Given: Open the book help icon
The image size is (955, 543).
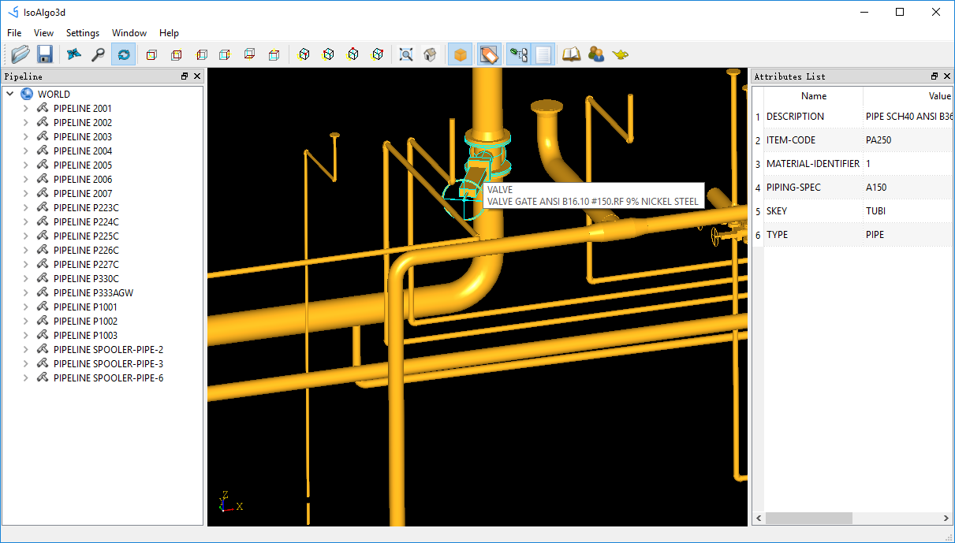Looking at the screenshot, I should pyautogui.click(x=571, y=54).
